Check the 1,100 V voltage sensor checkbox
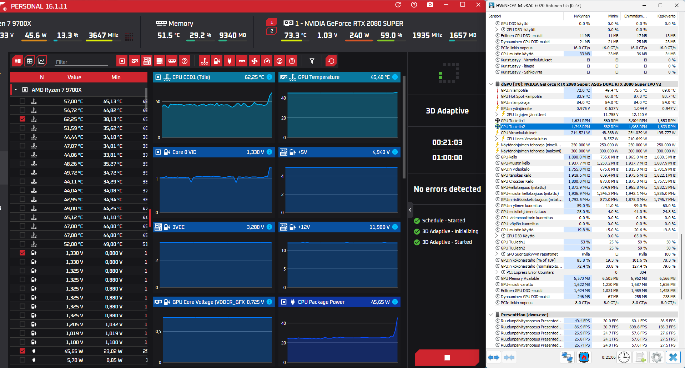Image resolution: width=685 pixels, height=368 pixels. pyautogui.click(x=22, y=342)
